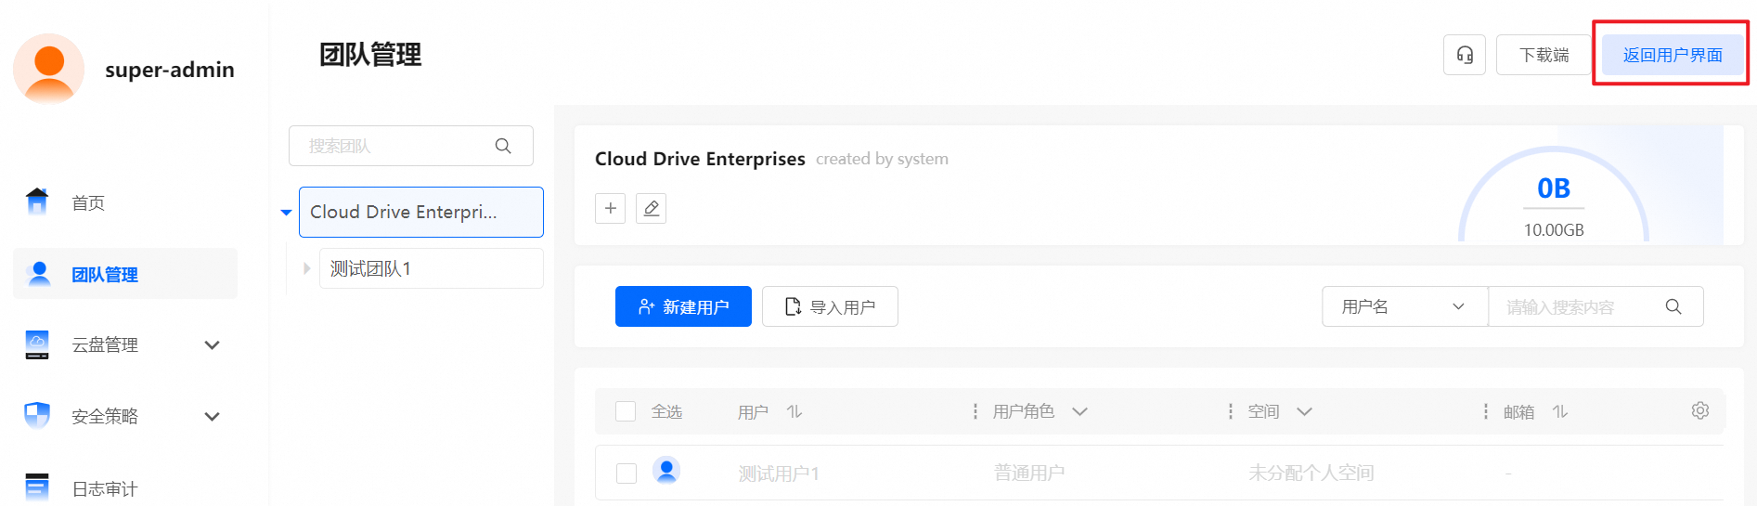The image size is (1757, 506).
Task: Focus the 请输入搜索内容 search field
Action: pos(1596,306)
